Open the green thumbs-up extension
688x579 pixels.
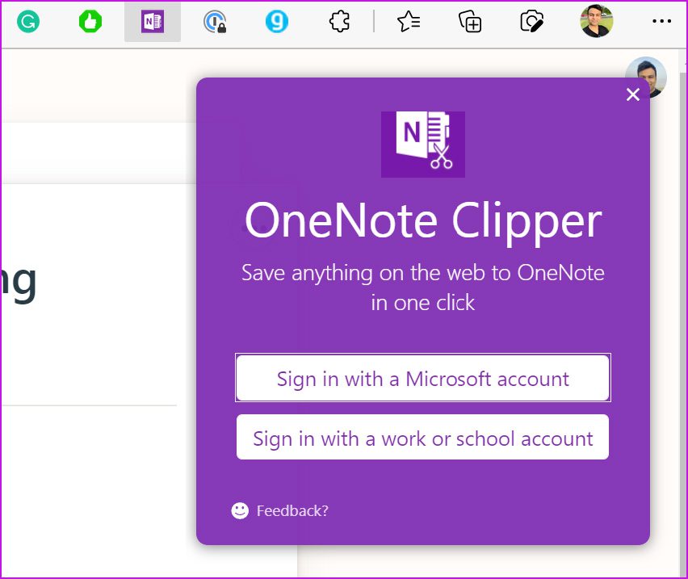(90, 22)
